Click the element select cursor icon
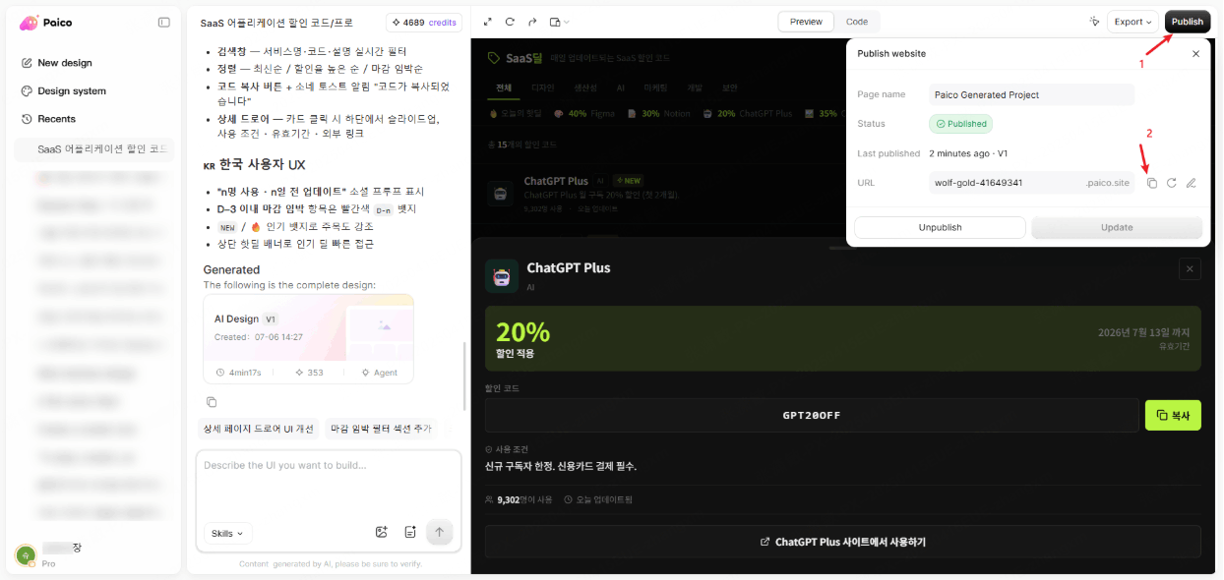This screenshot has height=580, width=1224. pos(1093,22)
